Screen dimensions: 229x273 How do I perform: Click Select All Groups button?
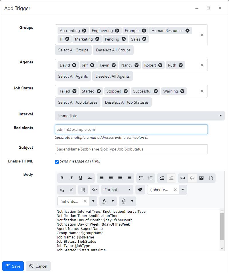pos(73,50)
